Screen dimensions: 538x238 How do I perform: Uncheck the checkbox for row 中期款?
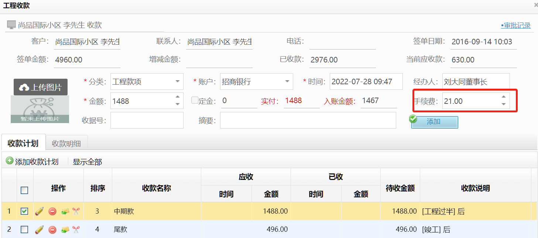(x=24, y=211)
